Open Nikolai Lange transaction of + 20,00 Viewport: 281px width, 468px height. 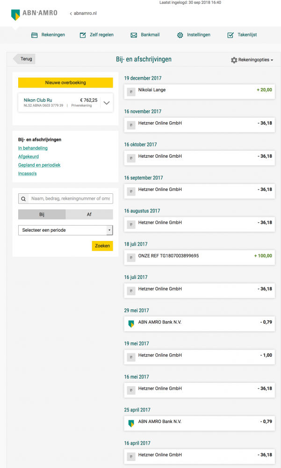point(200,92)
